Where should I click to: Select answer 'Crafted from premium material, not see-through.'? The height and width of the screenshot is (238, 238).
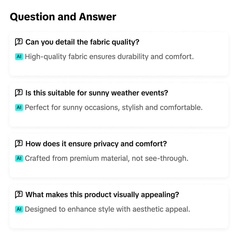107,159
